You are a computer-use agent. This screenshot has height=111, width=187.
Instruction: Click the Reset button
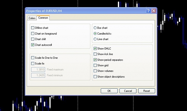tap(147, 91)
